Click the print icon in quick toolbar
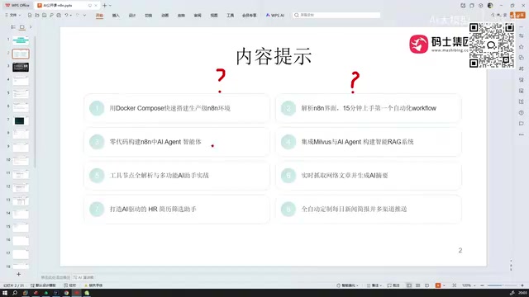This screenshot has height=297, width=529. [x=59, y=15]
